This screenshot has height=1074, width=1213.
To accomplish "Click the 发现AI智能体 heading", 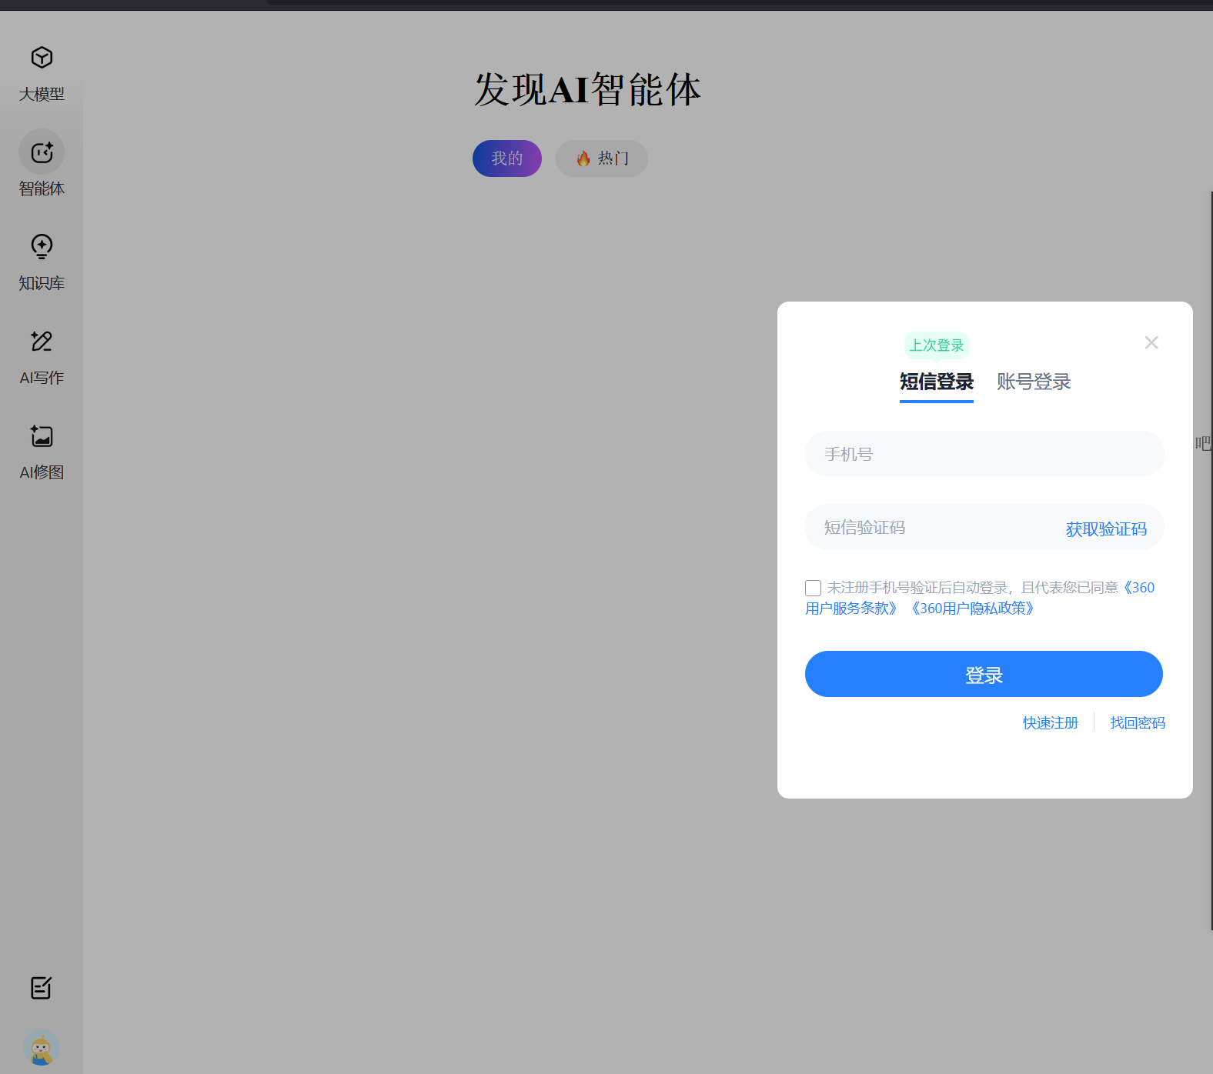I will click(587, 90).
